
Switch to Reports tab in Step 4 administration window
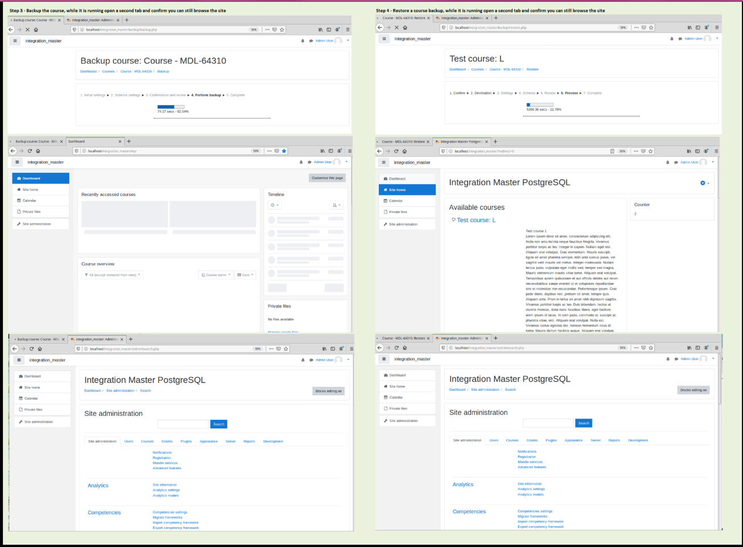[614, 440]
